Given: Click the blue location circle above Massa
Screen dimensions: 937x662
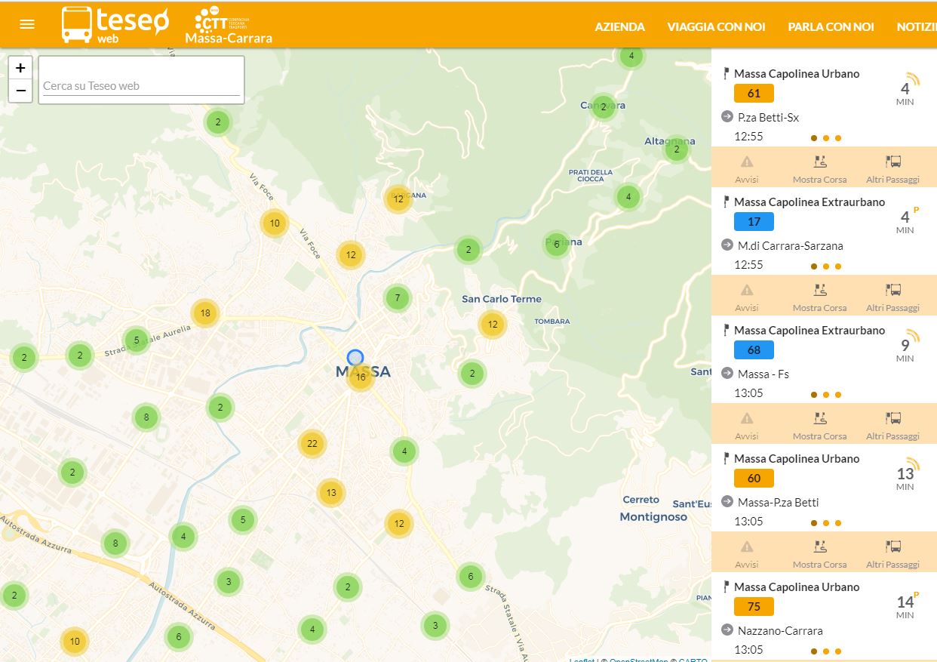Looking at the screenshot, I should click(x=355, y=358).
